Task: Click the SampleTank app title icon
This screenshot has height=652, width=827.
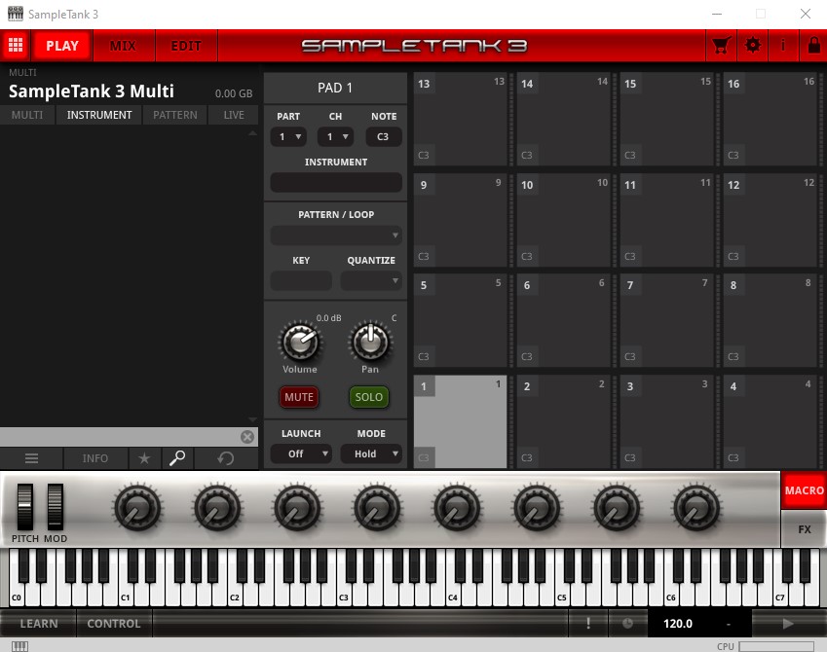Action: pos(16,14)
